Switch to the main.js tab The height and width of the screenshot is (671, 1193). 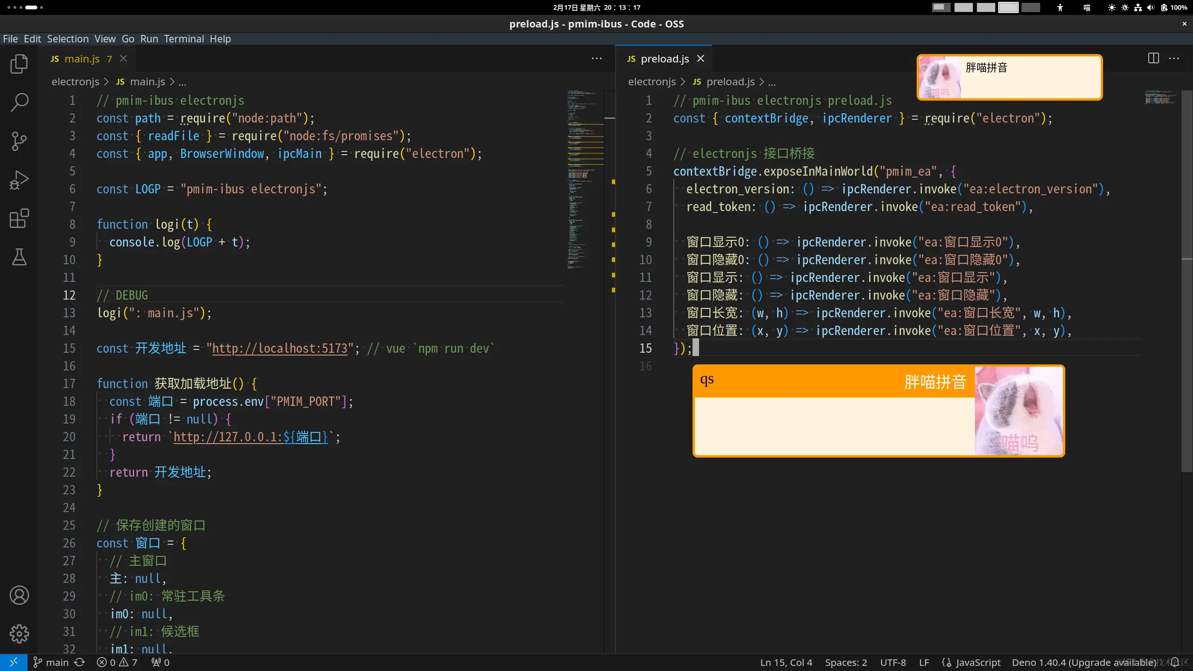(82, 59)
